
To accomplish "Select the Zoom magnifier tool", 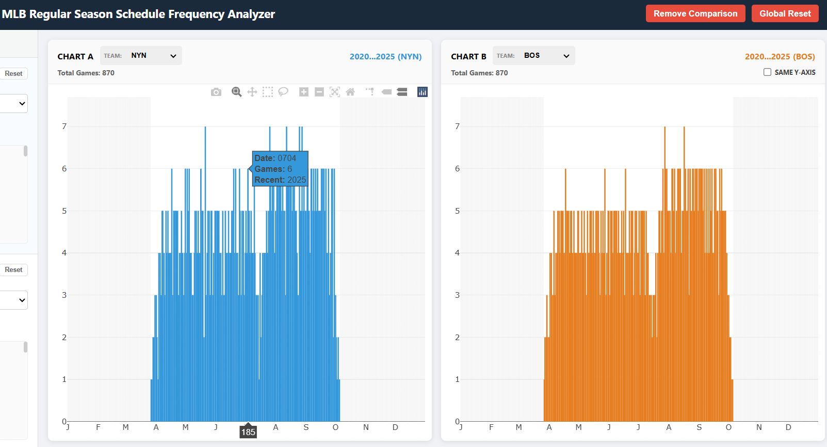I will coord(236,92).
